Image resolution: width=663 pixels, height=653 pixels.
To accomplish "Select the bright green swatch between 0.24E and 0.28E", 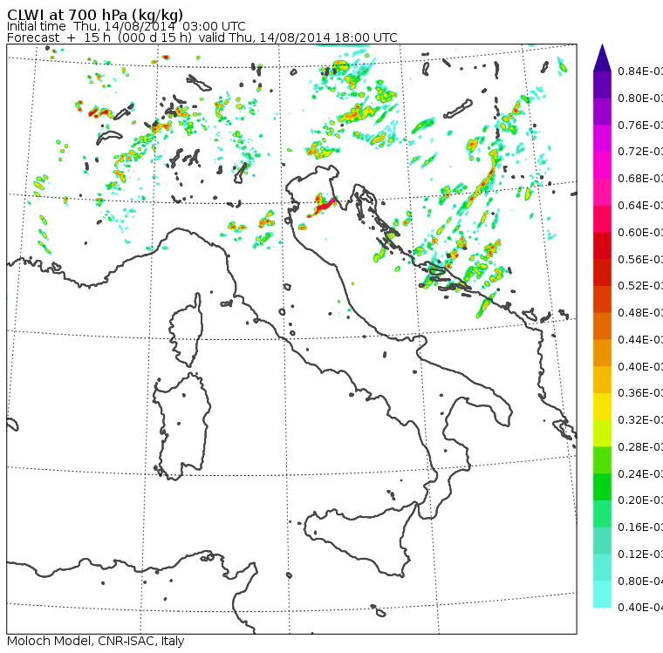I will (602, 460).
